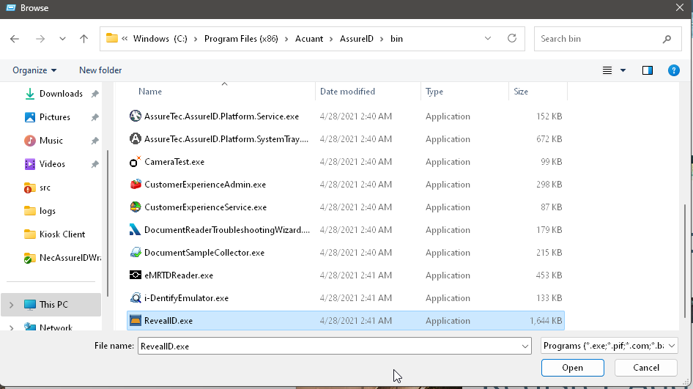Open the Organize dropdown menu

click(34, 70)
